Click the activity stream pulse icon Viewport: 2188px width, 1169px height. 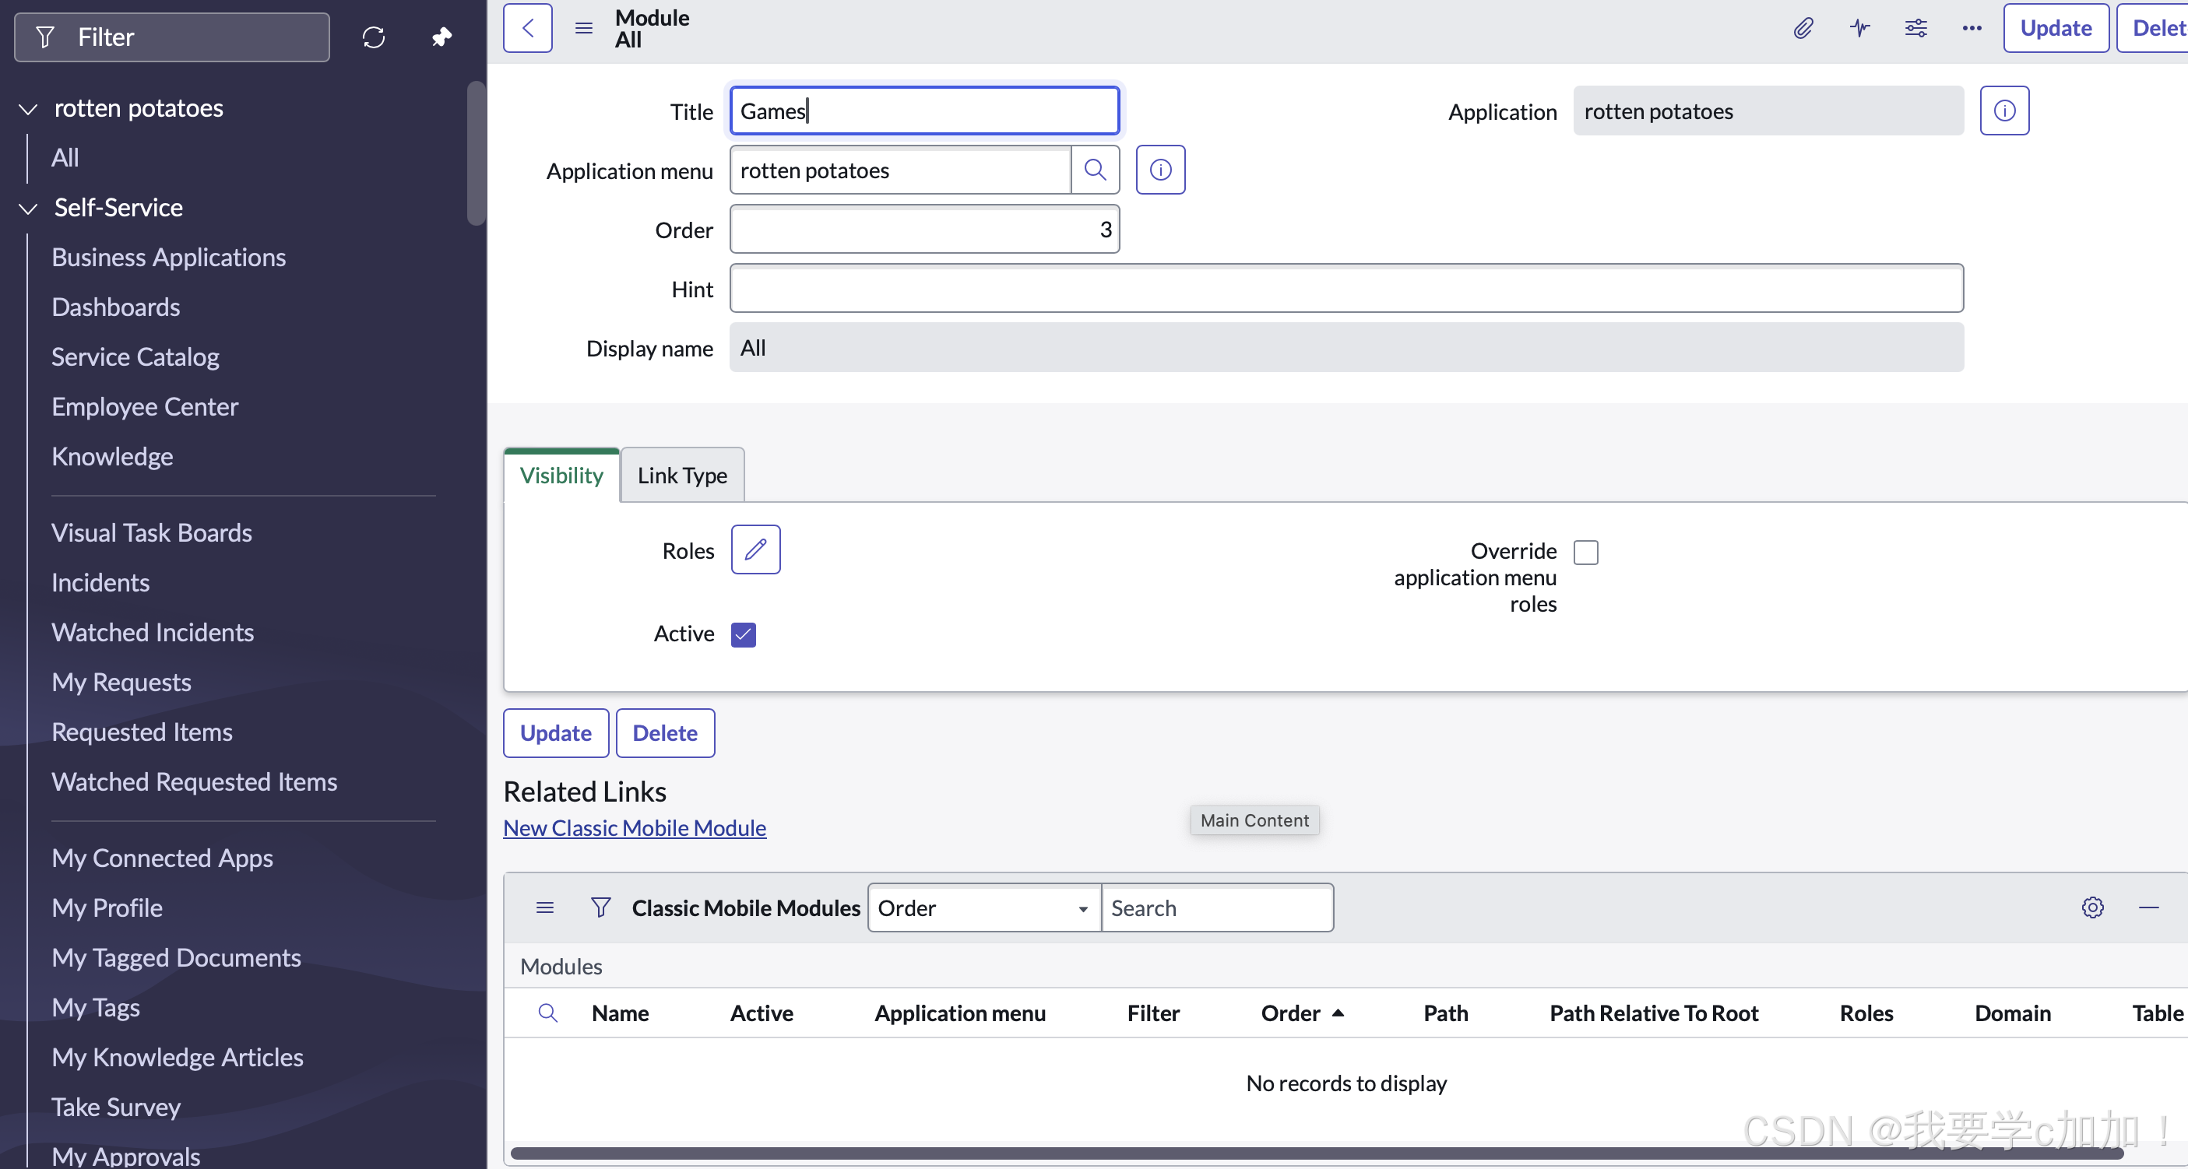pyautogui.click(x=1859, y=28)
